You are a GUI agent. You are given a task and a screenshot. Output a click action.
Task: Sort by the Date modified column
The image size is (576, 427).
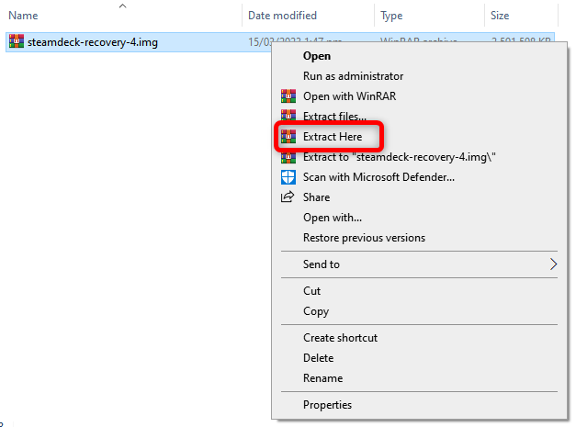coord(282,16)
